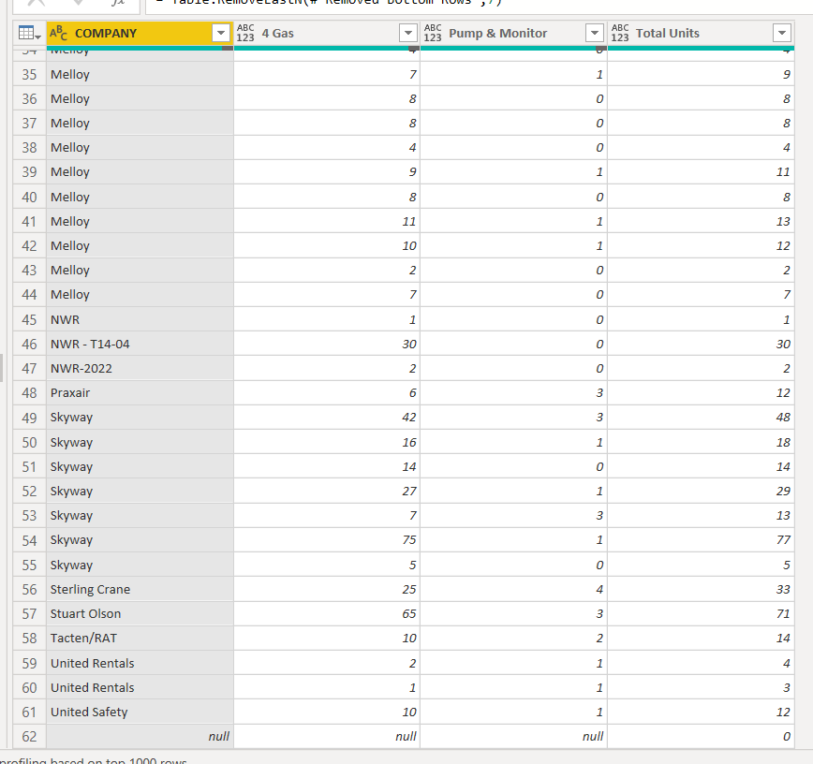813x764 pixels.
Task: Click the 4 Gas column data type icon
Action: coord(245,33)
